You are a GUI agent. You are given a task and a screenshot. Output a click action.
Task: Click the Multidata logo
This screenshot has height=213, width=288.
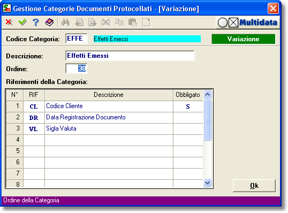coord(258,22)
